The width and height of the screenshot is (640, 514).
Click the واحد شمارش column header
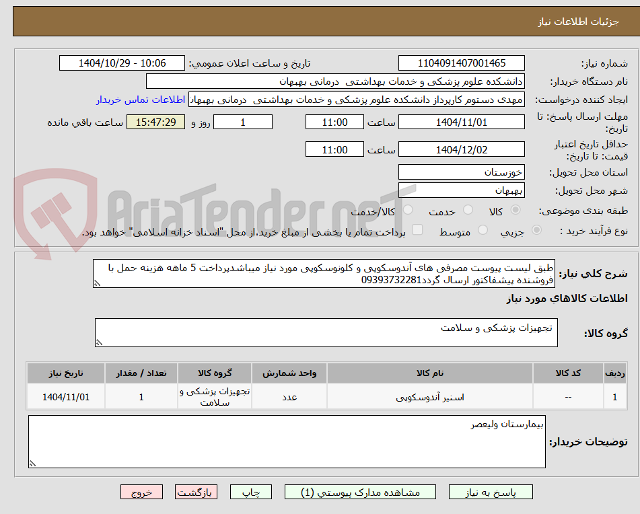[289, 373]
